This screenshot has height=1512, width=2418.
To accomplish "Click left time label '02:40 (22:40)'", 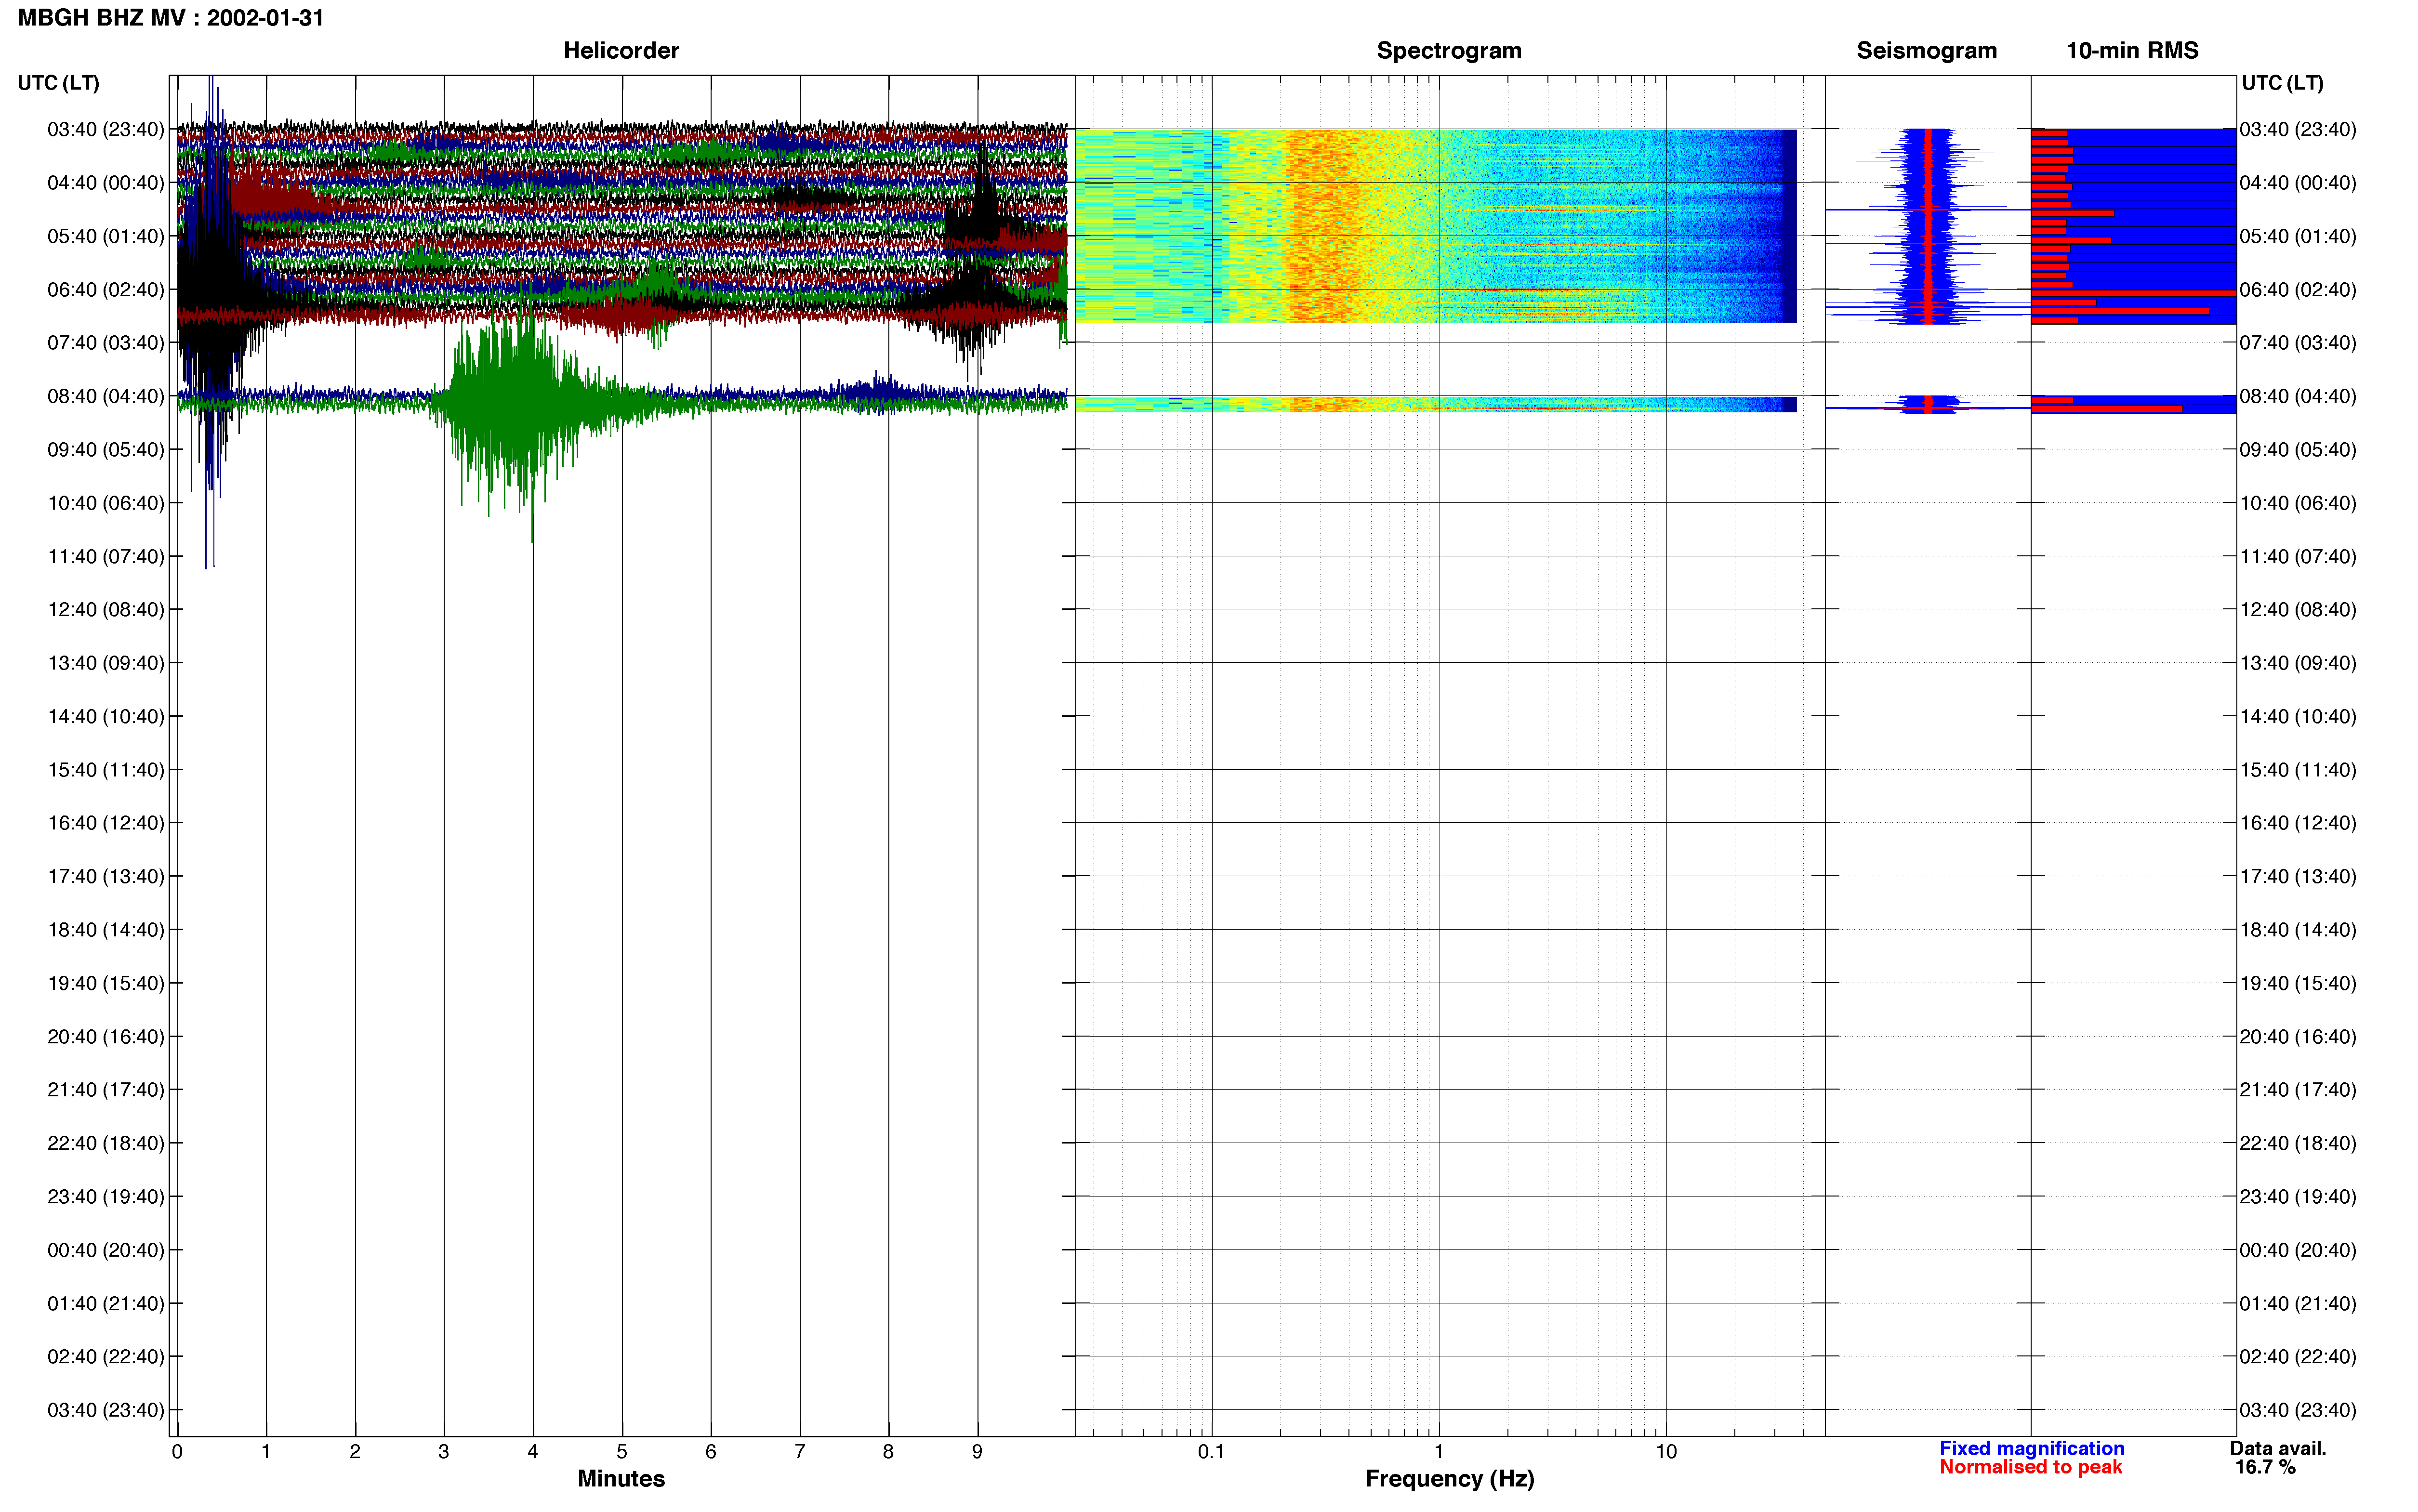I will [106, 1357].
